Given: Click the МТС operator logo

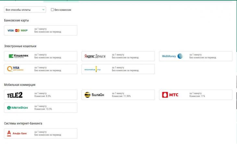Looking at the screenshot, I should (170, 95).
